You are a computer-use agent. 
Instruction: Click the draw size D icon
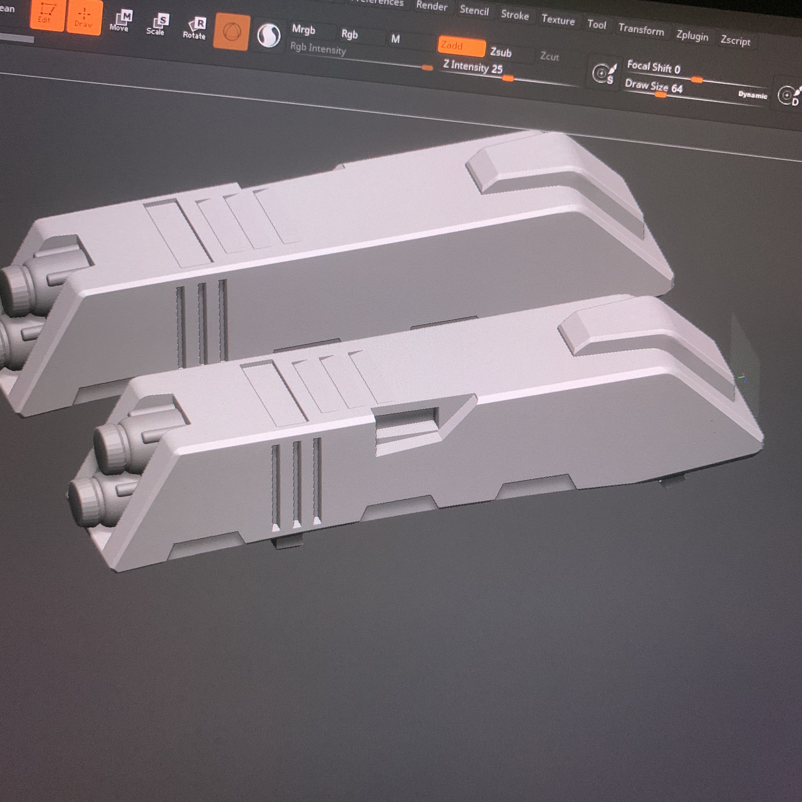point(789,95)
